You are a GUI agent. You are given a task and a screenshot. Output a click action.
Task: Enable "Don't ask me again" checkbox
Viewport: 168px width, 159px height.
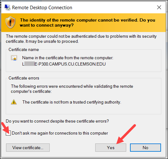pos(8,133)
